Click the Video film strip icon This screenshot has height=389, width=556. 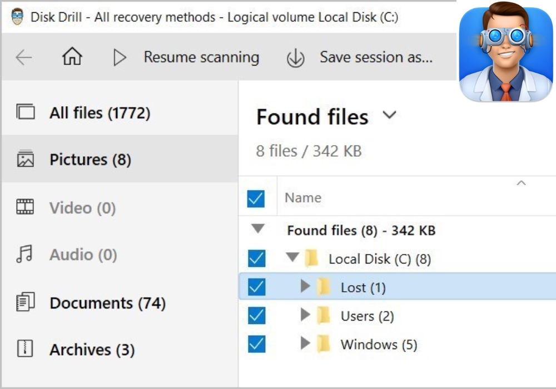[25, 207]
